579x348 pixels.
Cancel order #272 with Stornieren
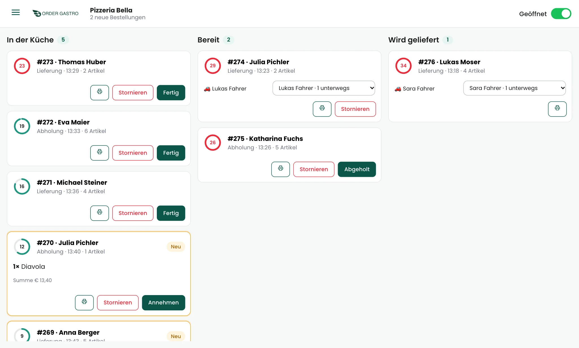pos(133,153)
